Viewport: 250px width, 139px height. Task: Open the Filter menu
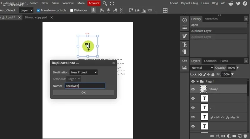pos(45,3)
